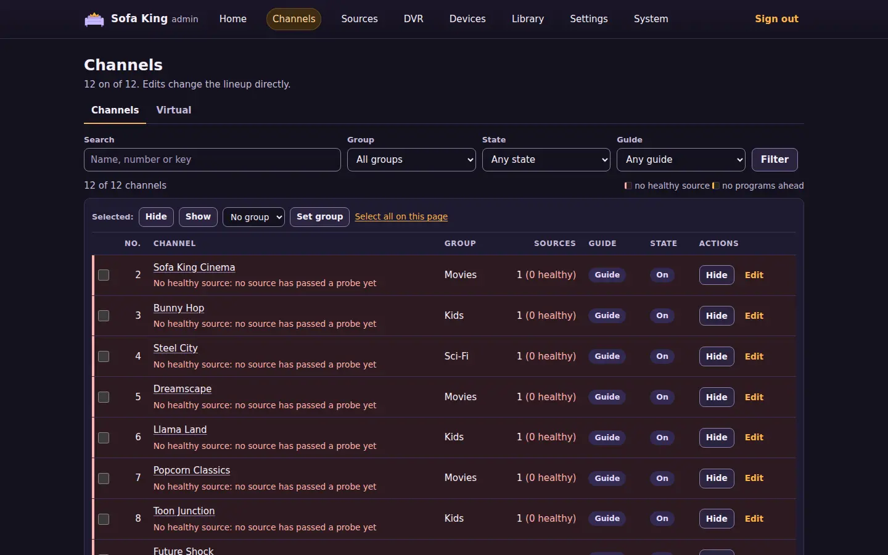Navigate to Devices
The image size is (888, 555).
(x=467, y=19)
